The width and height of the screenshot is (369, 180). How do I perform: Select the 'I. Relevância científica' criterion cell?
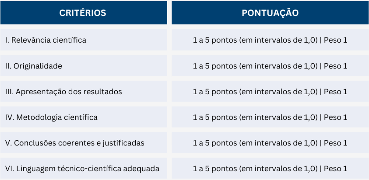(x=83, y=40)
